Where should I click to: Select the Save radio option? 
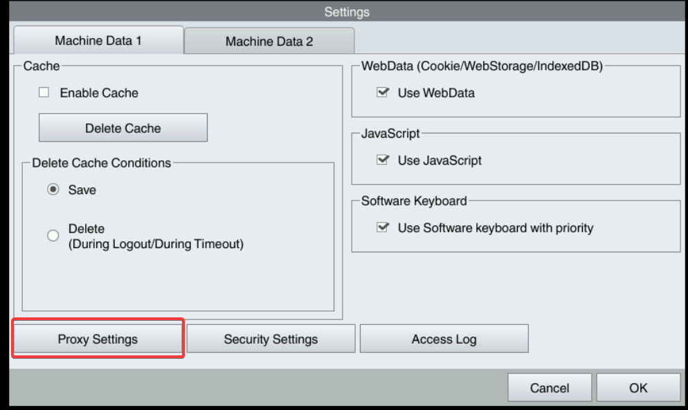click(52, 190)
